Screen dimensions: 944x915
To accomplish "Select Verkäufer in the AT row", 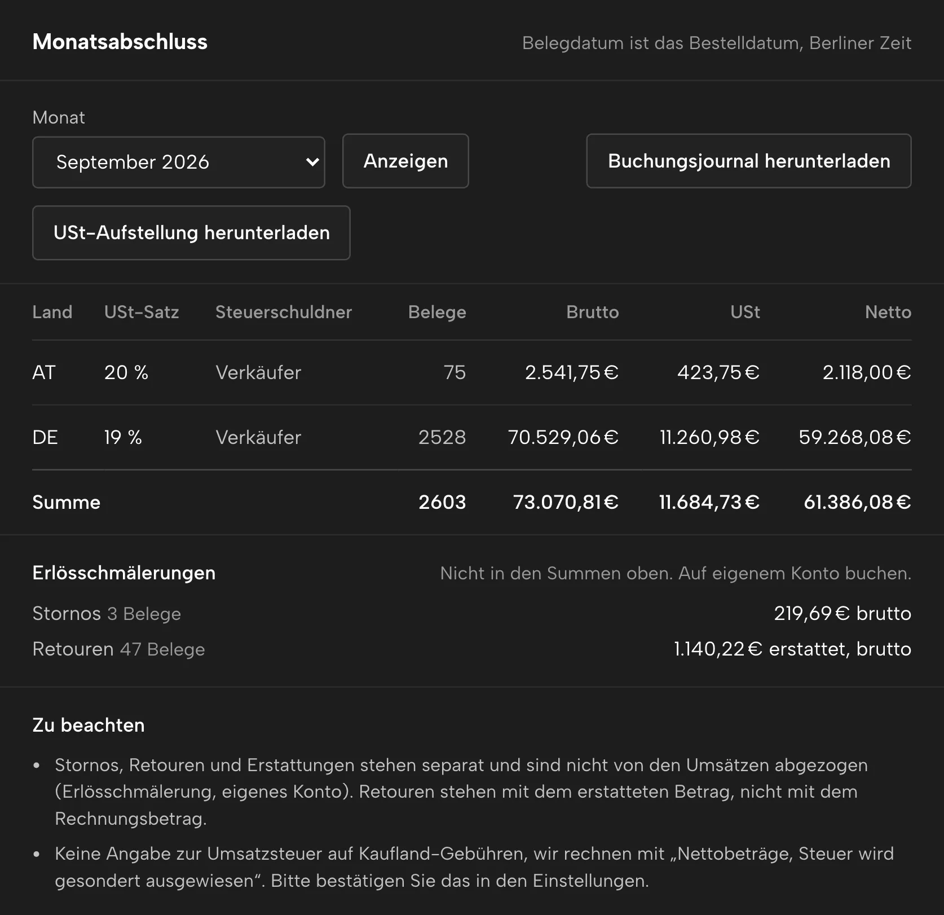I will tap(258, 372).
